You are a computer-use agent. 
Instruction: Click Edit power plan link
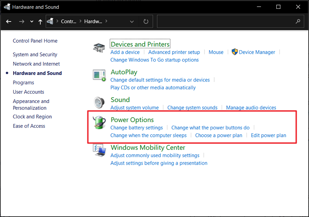(268, 135)
